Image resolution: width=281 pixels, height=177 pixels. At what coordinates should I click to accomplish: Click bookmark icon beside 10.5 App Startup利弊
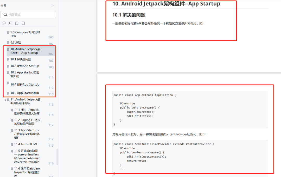(8, 93)
